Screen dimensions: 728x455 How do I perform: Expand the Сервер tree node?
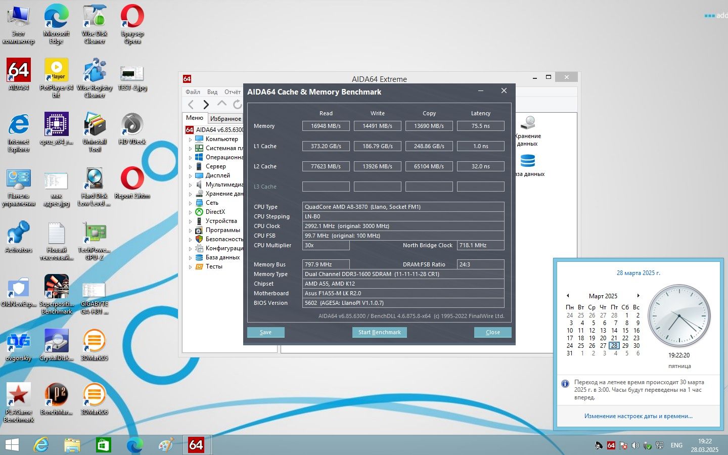coord(190,166)
